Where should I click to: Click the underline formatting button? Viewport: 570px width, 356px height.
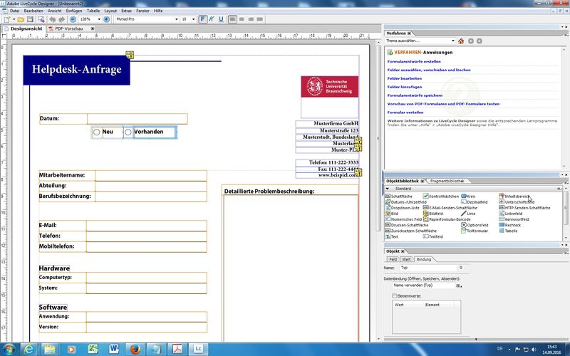222,19
